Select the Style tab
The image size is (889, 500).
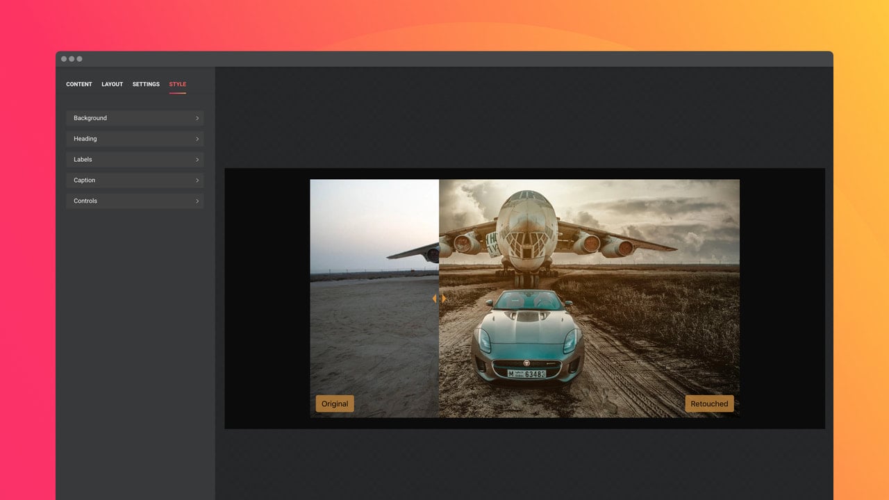(178, 84)
